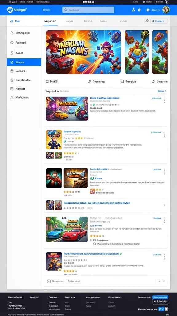
Task: Select the underlined active tab
Action: tap(50, 21)
